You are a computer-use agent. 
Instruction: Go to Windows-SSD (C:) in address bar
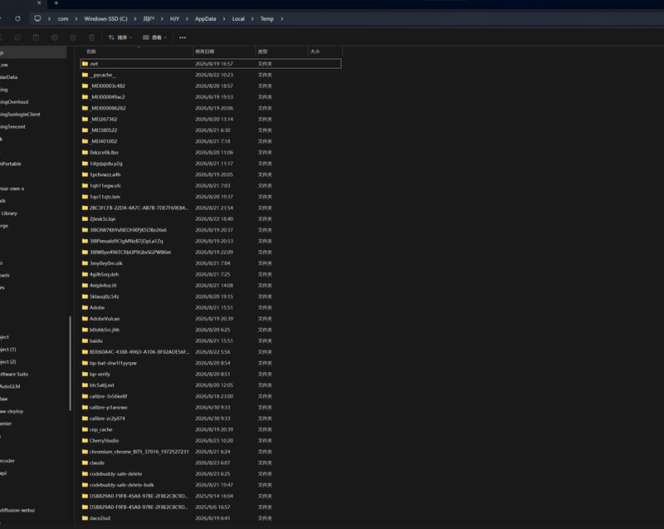[106, 18]
